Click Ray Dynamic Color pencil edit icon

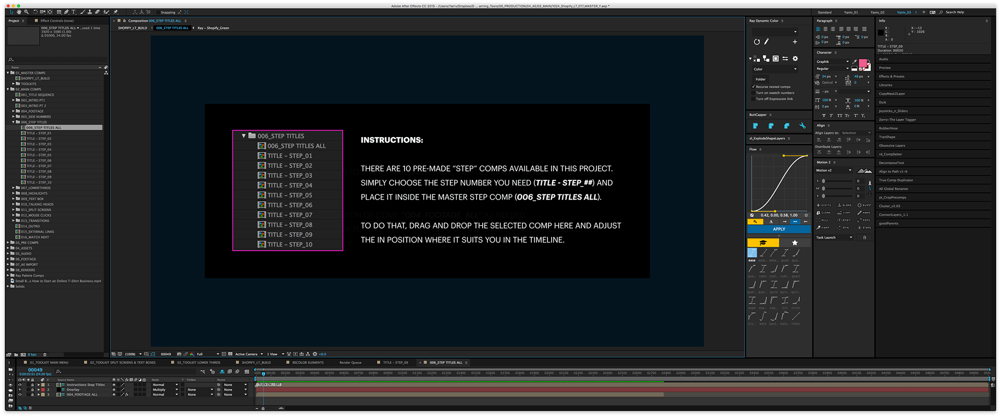766,42
